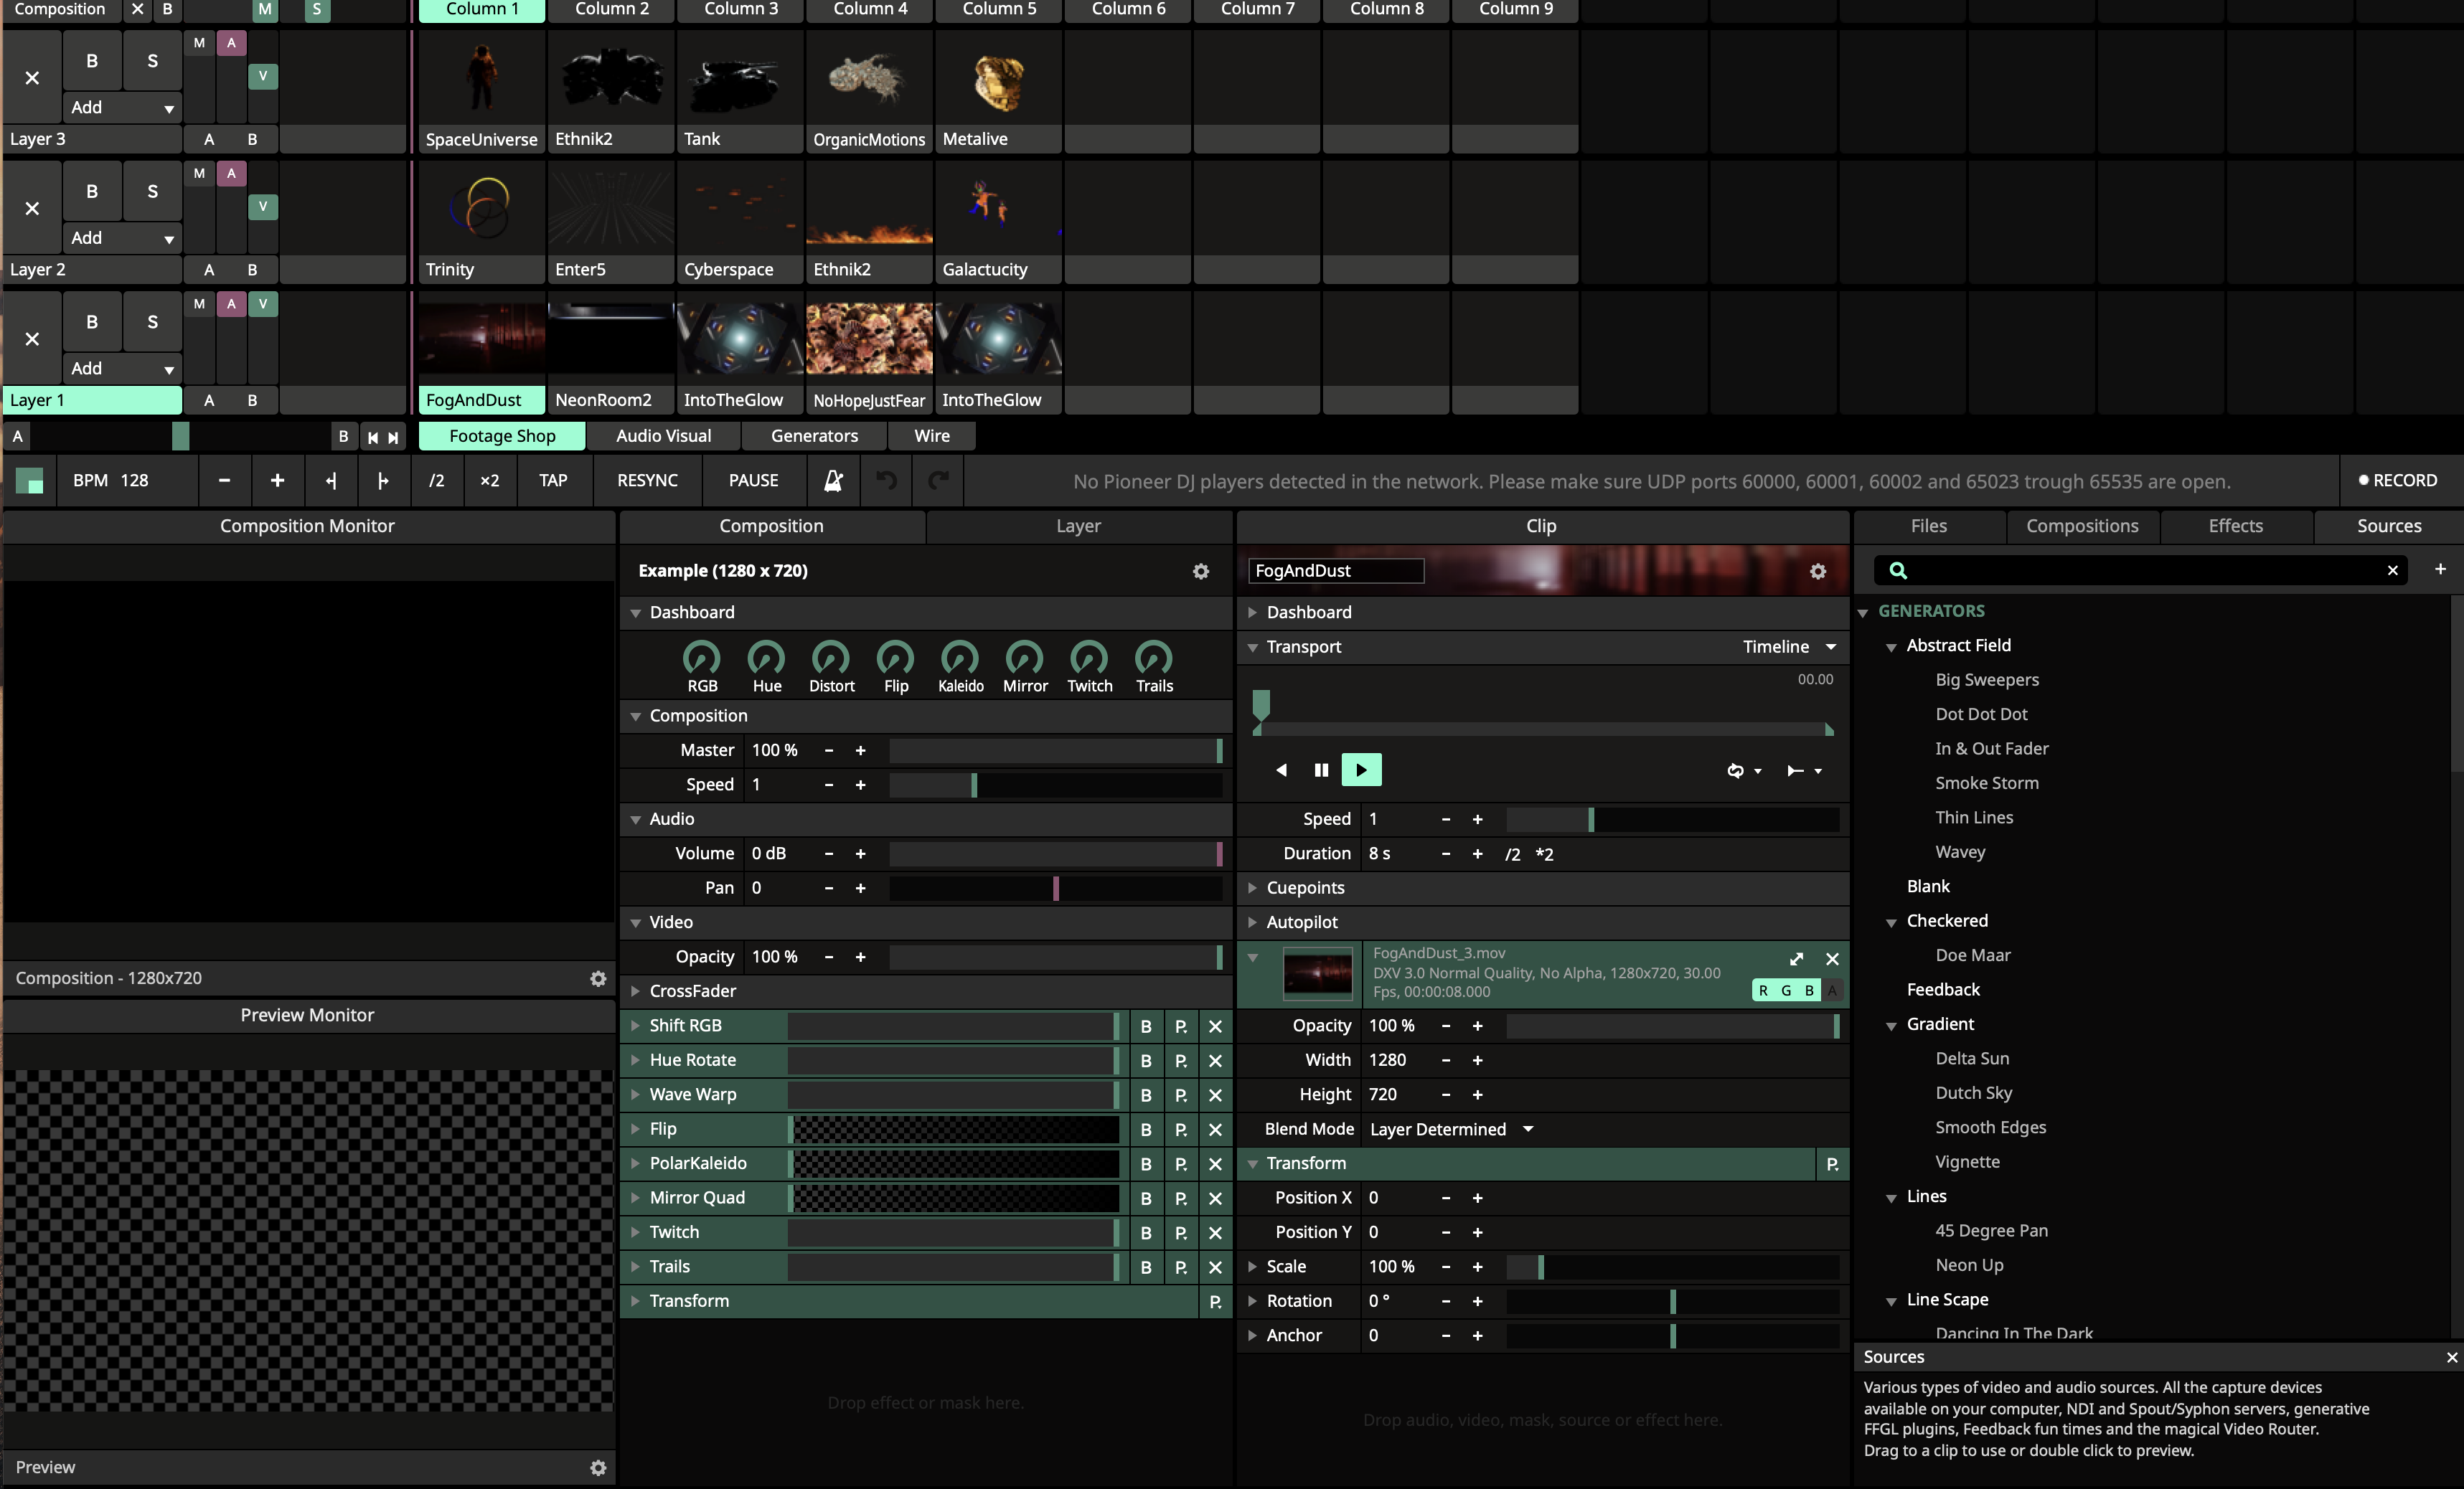Image resolution: width=2464 pixels, height=1489 pixels.
Task: Remove the Shift RGB effect
Action: coord(1214,1026)
